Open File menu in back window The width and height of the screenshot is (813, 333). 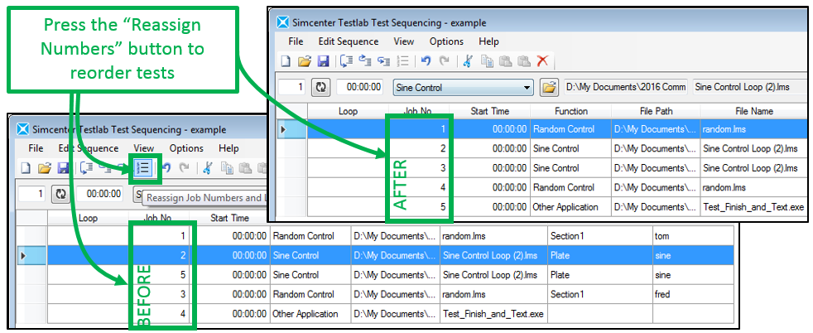pos(36,148)
